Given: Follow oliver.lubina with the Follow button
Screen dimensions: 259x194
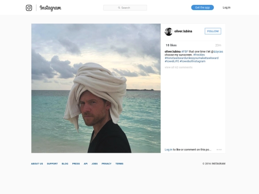Looking at the screenshot, I should click(x=213, y=31).
